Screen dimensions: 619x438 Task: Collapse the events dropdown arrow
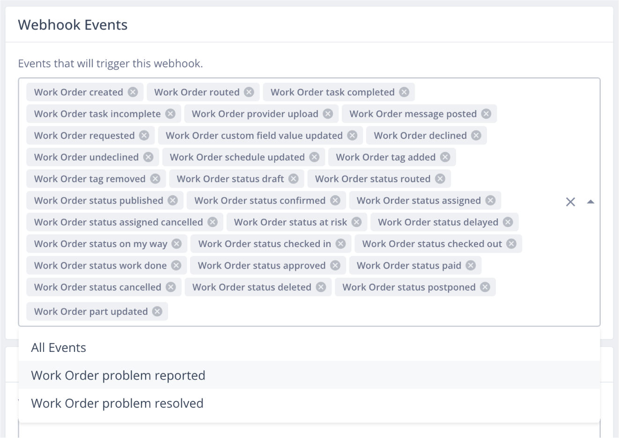(x=590, y=202)
